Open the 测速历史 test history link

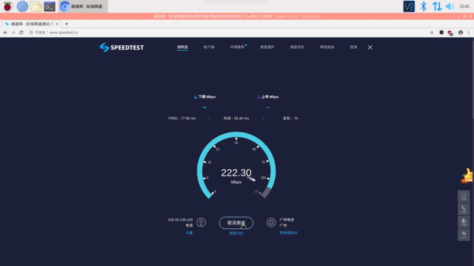pos(236,233)
